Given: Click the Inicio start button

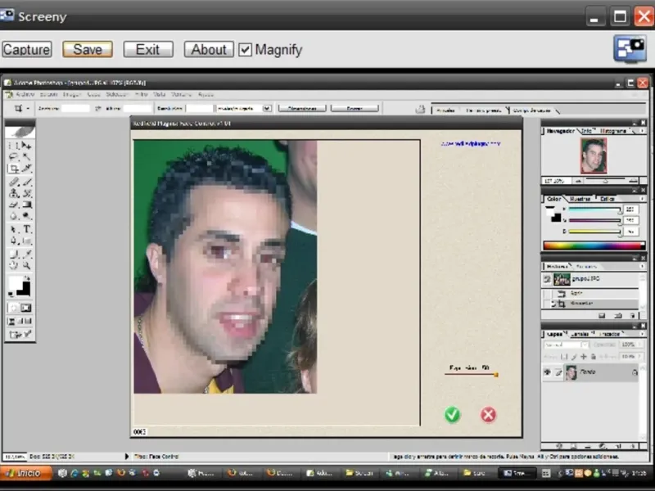Looking at the screenshot, I should (25, 473).
